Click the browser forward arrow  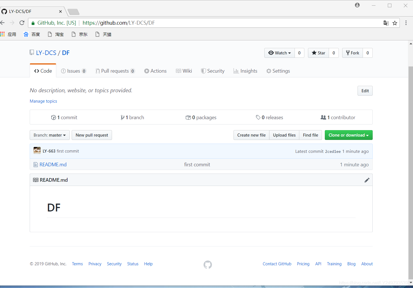(x=12, y=23)
